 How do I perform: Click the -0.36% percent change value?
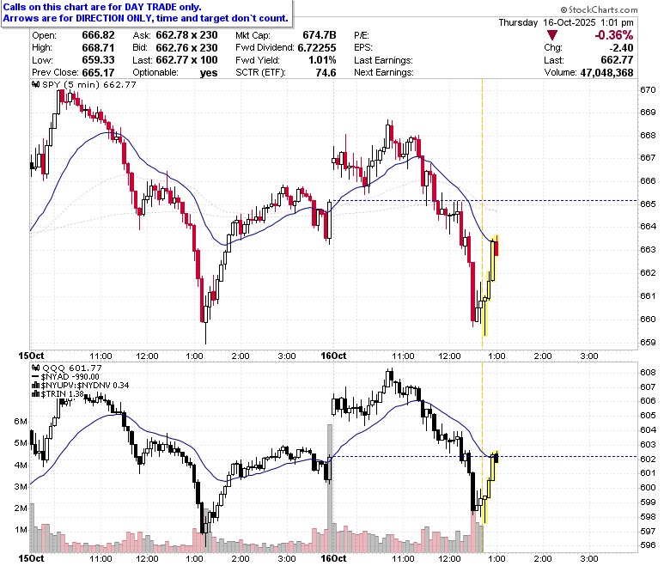613,35
